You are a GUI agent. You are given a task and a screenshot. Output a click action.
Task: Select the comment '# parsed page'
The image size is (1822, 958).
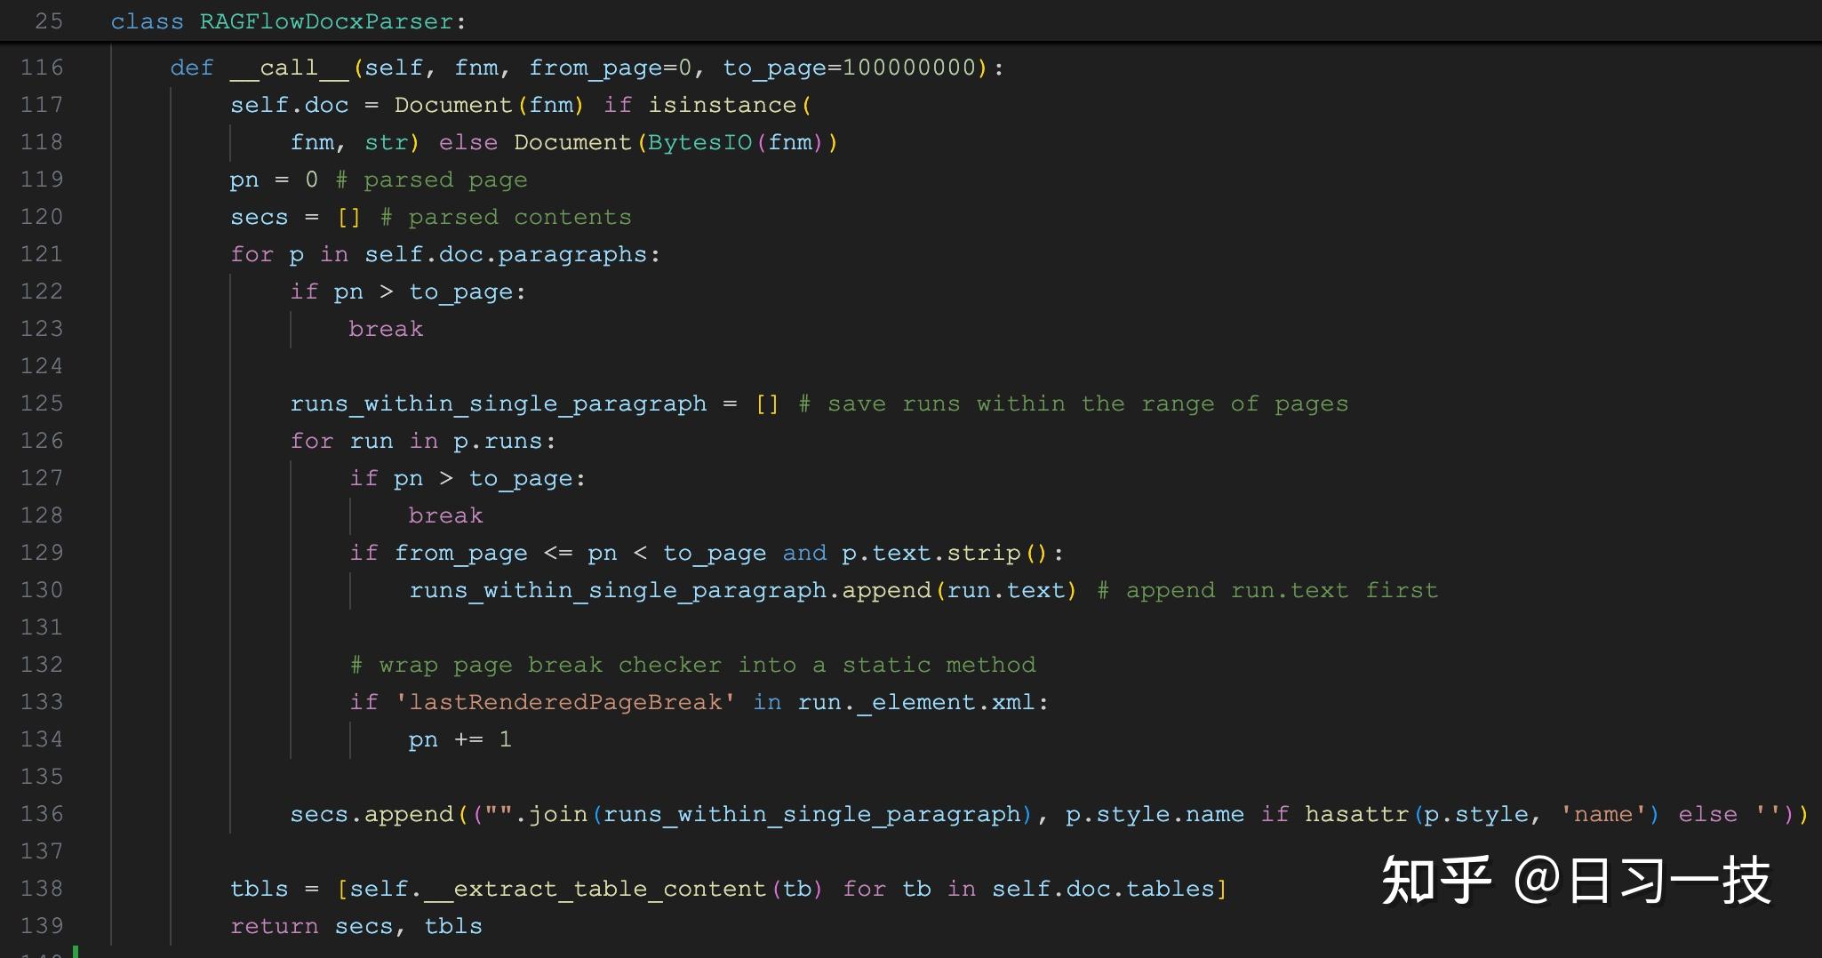point(430,179)
